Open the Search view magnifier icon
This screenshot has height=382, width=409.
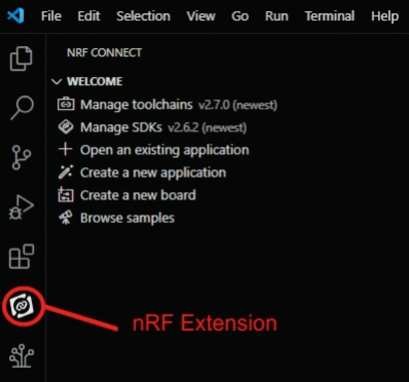tap(22, 108)
